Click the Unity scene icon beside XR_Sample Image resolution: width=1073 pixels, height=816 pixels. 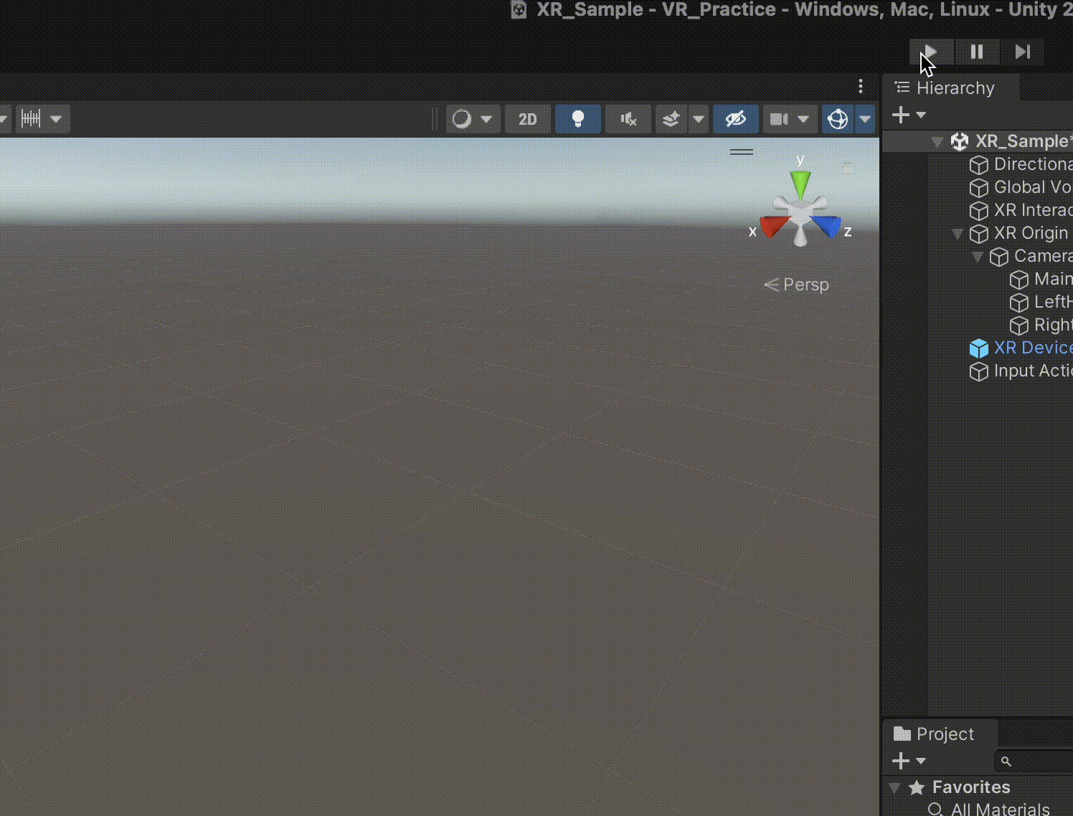click(x=960, y=141)
